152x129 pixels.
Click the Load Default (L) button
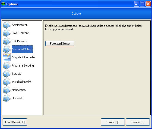pyautogui.click(x=15, y=122)
